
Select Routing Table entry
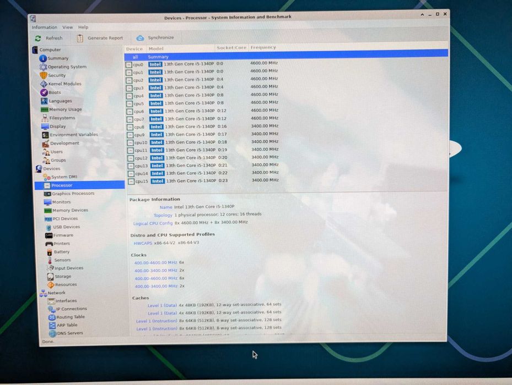coord(66,317)
